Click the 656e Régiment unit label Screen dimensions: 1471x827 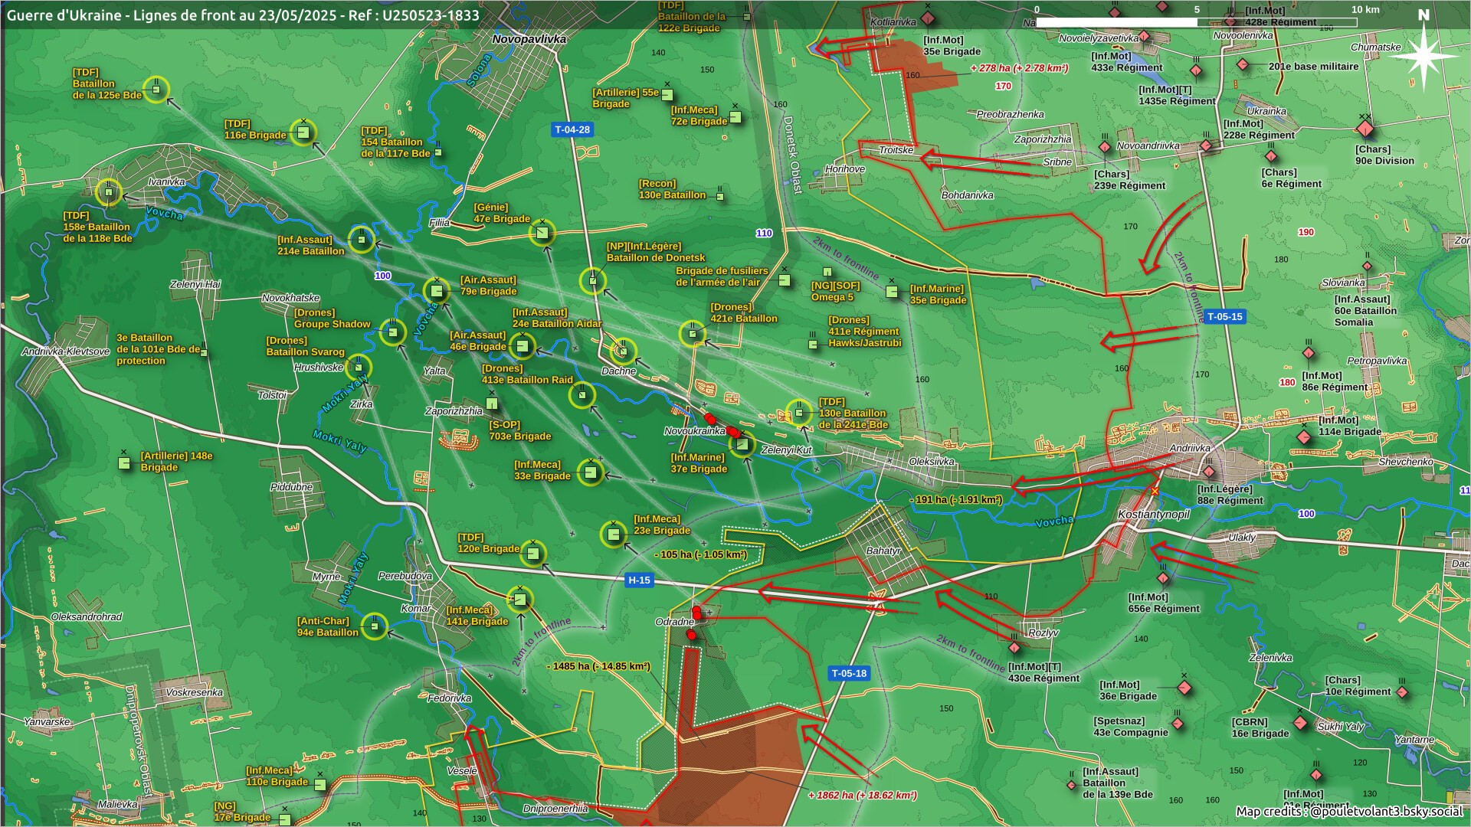(x=1164, y=603)
